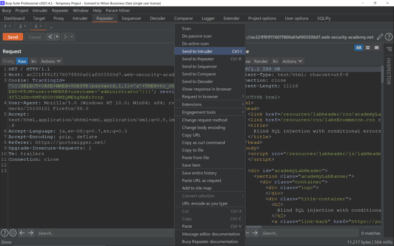Screen dimensions: 394x246
Task: Open request search settings gear
Action: coord(13,233)
